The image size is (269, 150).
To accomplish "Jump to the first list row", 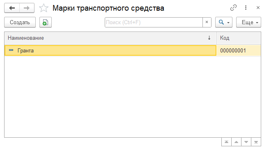I will [226, 142].
